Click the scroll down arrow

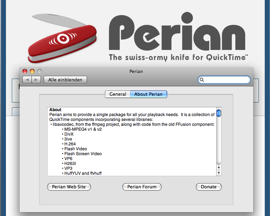pyautogui.click(x=219, y=173)
